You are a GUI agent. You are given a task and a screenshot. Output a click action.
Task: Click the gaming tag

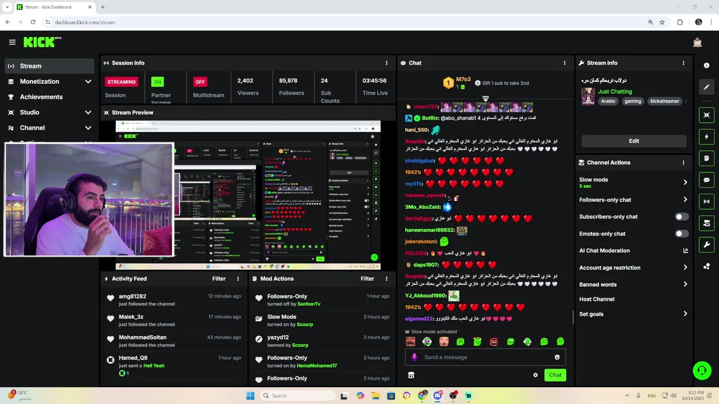point(632,101)
